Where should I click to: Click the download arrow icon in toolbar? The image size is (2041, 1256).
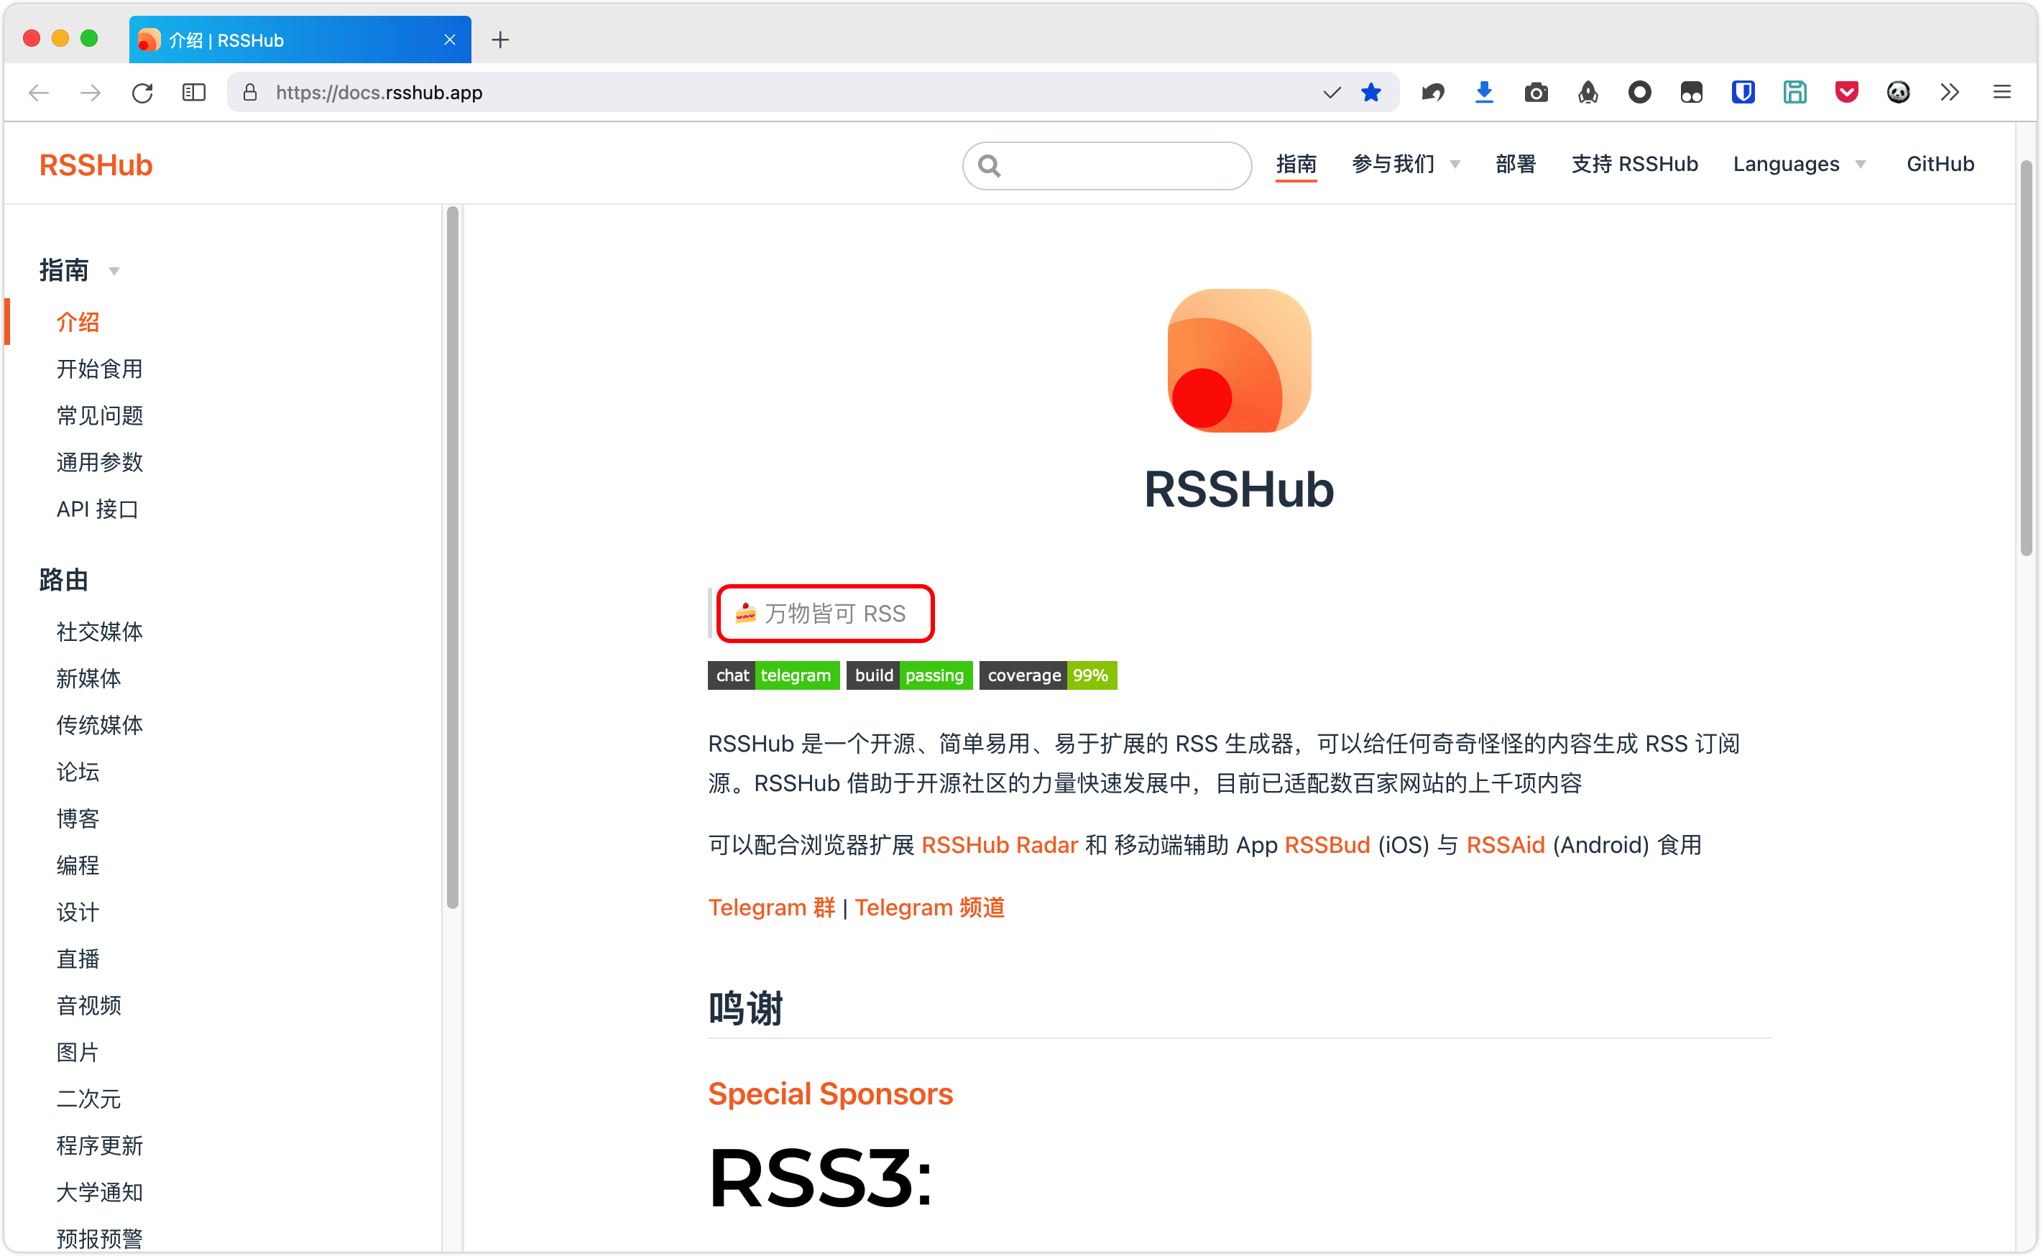[1484, 92]
